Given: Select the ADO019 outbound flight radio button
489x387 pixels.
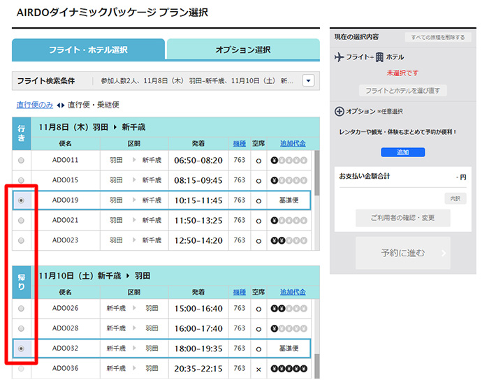Looking at the screenshot, I should point(21,200).
